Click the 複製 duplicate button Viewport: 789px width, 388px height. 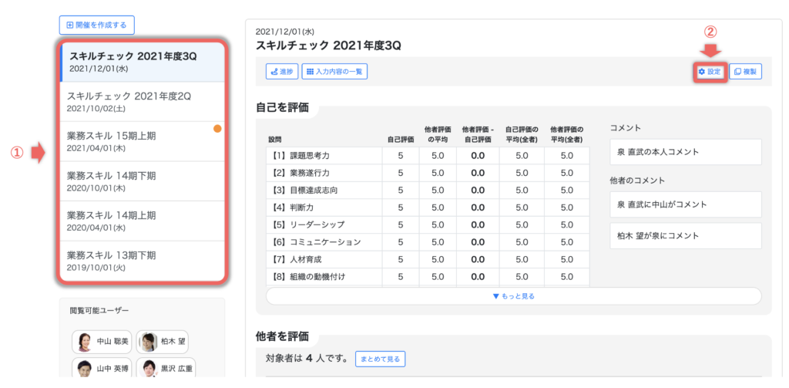[745, 72]
